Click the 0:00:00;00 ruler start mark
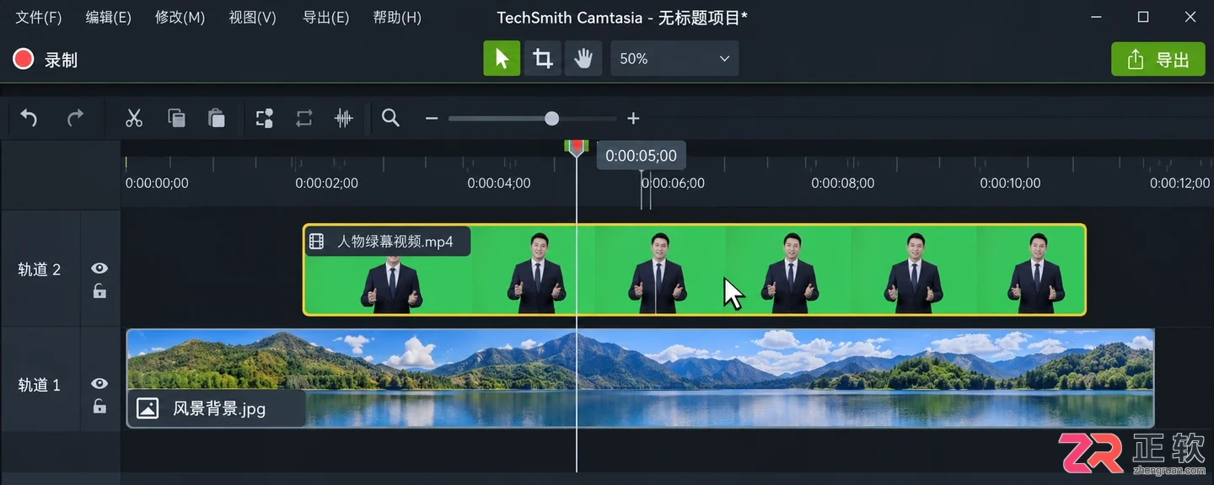 coord(157,183)
